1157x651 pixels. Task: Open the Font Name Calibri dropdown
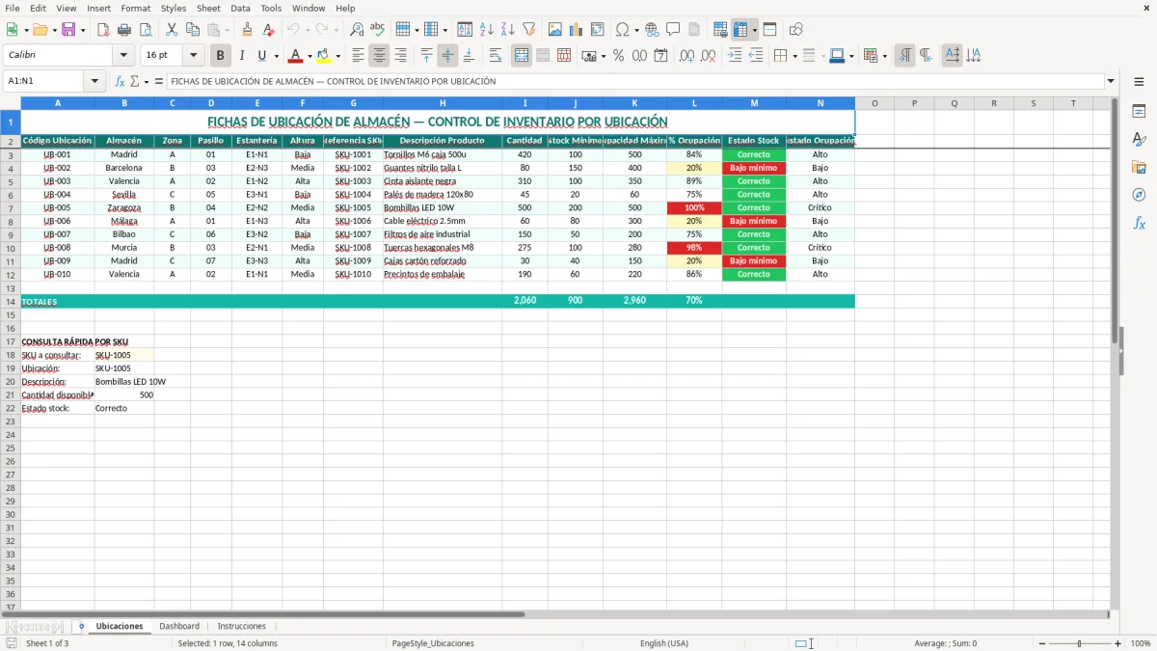(122, 56)
